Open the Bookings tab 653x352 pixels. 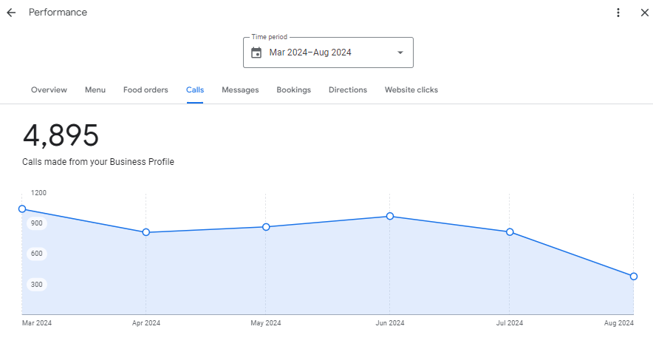pyautogui.click(x=293, y=90)
